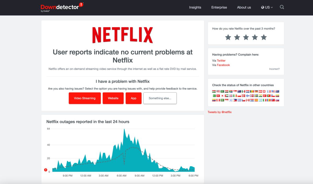This screenshot has height=184, width=313.
Task: Check Netflix status via France flag
Action: 269,91
